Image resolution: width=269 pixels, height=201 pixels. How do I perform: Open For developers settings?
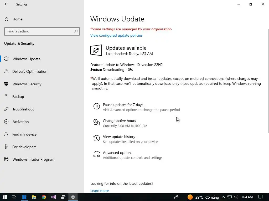coord(42,147)
